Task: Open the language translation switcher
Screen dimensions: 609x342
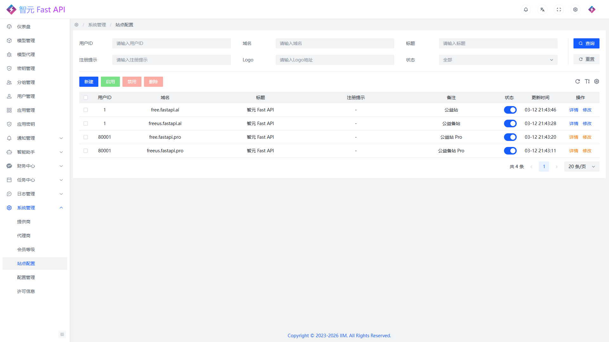Action: tap(542, 9)
